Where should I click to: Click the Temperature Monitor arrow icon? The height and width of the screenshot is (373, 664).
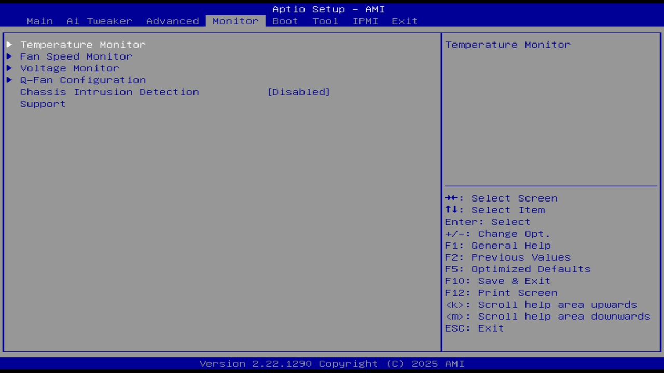click(9, 45)
